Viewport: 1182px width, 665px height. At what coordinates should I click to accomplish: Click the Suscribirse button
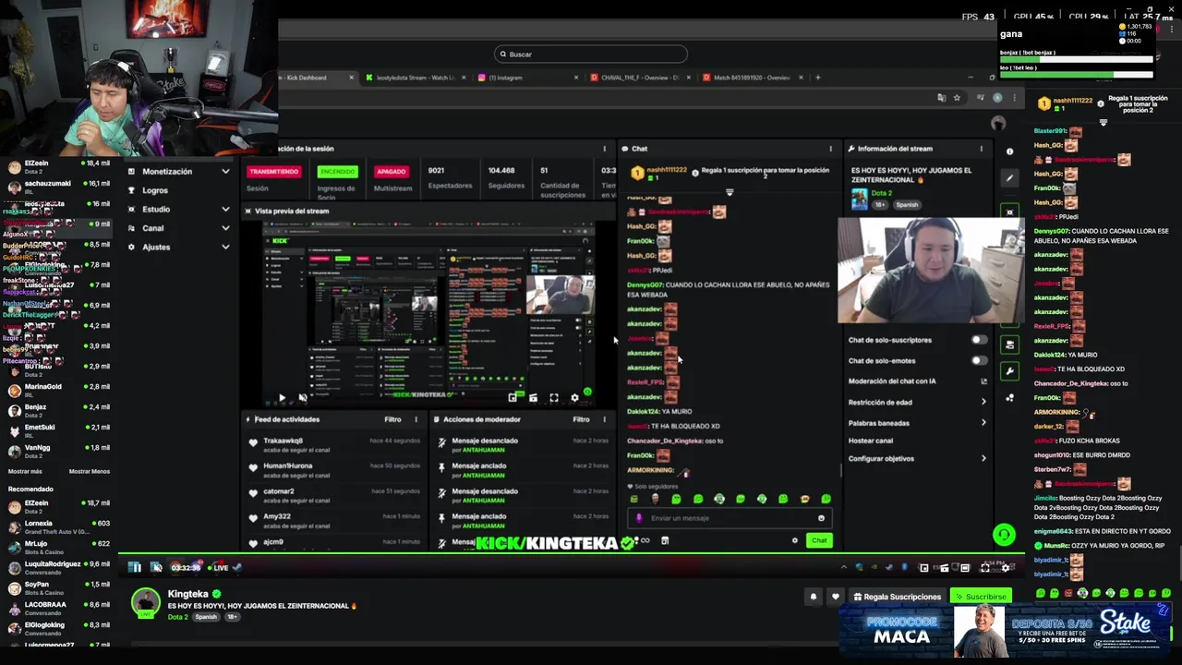[981, 597]
